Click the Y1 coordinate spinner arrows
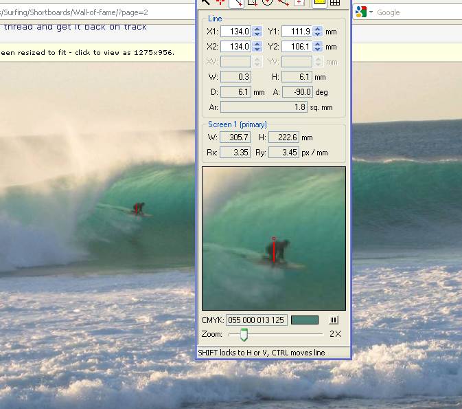Image resolution: width=462 pixels, height=409 pixels. (317, 32)
